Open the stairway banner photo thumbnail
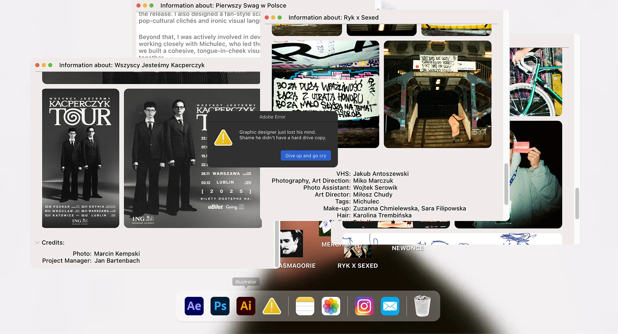This screenshot has width=618, height=334. [437, 94]
